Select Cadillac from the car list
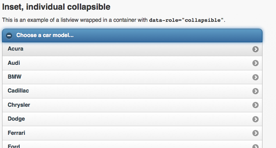The width and height of the screenshot is (276, 148). pos(132,91)
